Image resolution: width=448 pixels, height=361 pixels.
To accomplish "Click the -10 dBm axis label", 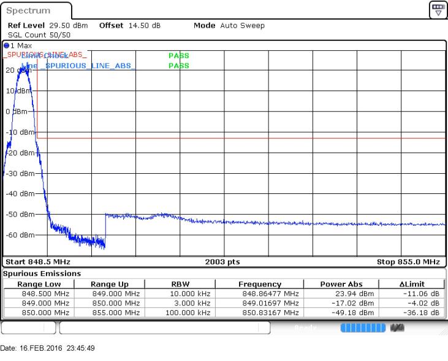I will [20, 132].
